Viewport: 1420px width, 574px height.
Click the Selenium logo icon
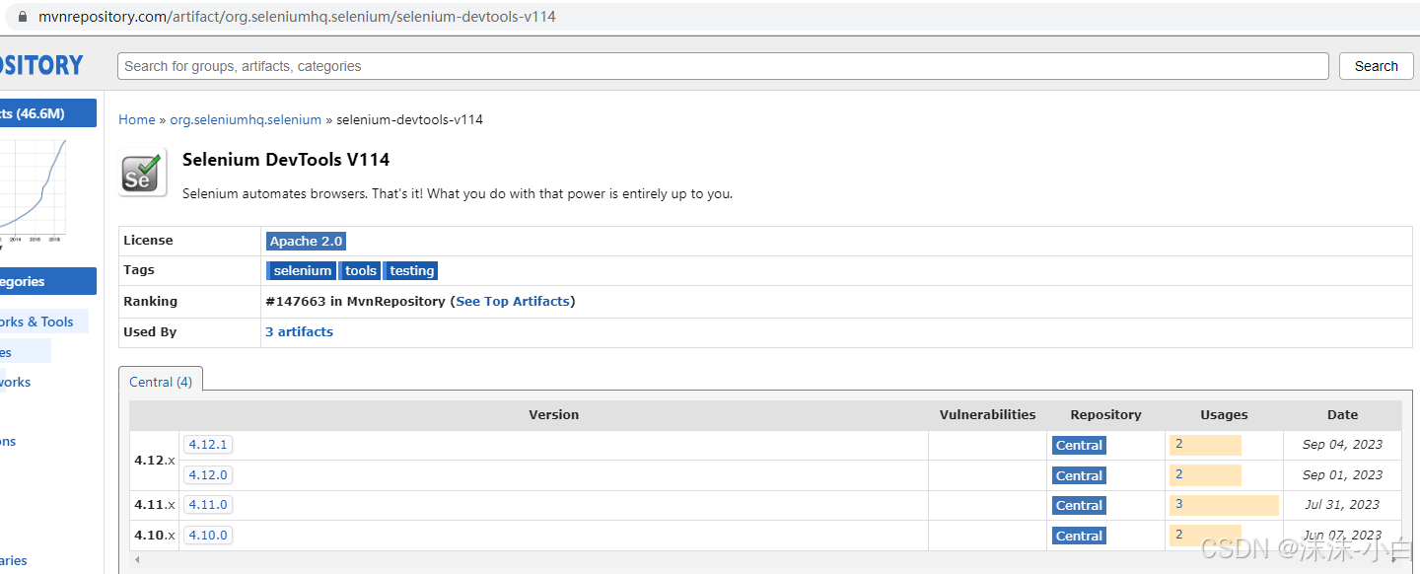[x=142, y=172]
